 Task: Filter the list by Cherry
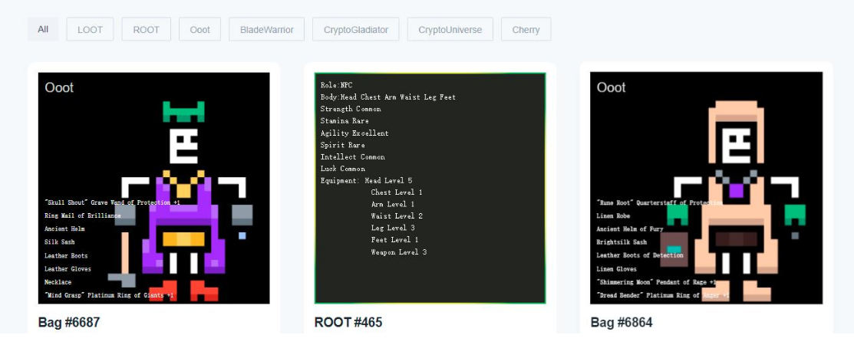(526, 30)
